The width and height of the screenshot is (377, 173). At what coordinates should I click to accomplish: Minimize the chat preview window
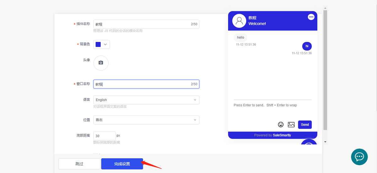[311, 17]
